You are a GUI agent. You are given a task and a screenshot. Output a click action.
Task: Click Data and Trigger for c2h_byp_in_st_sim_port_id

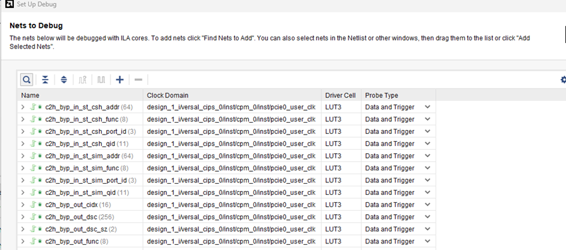390,180
